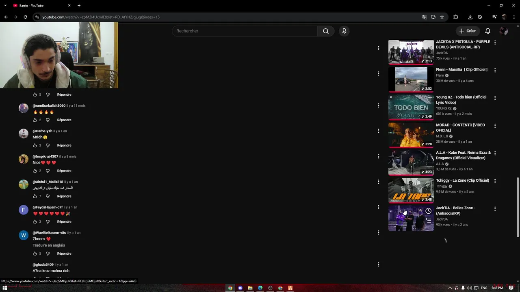Screen dimensions: 520x292
Task: Click the Créer button
Action: tap(467, 31)
